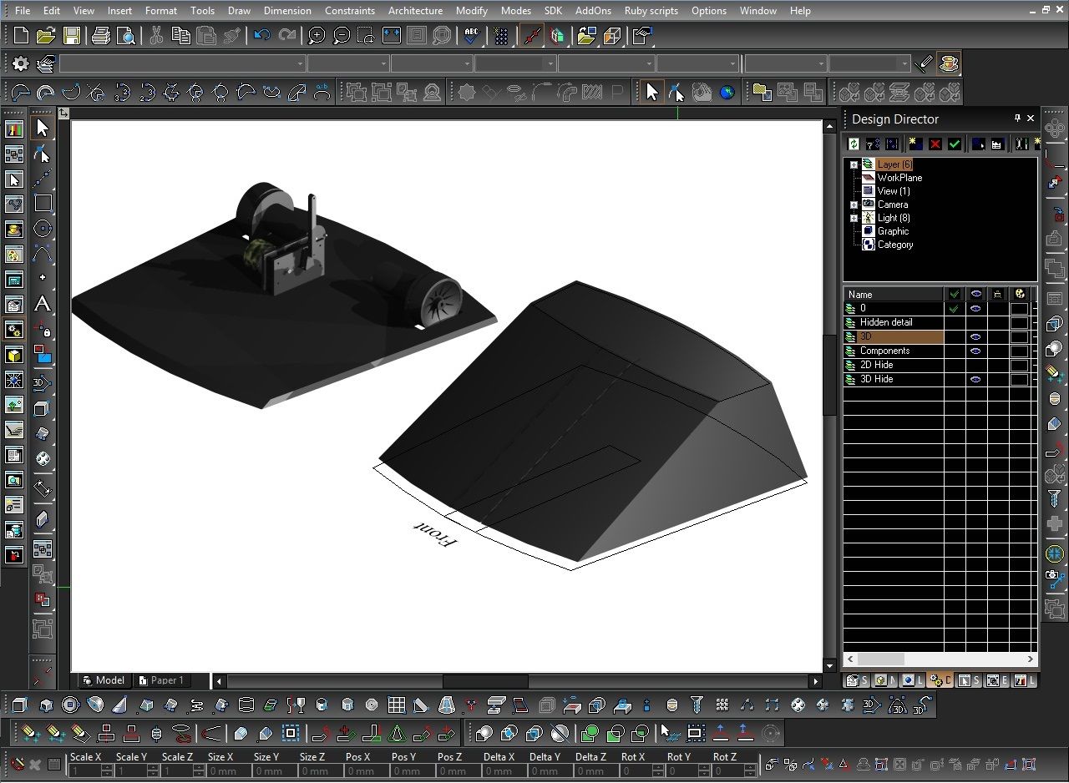Open the Print Preview tool

[x=126, y=35]
